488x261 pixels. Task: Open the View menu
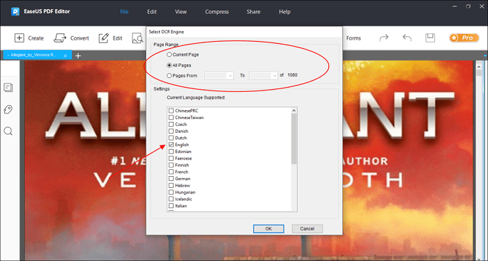[181, 12]
